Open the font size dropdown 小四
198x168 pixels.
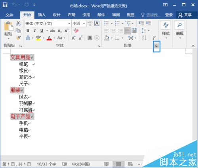point(84,23)
